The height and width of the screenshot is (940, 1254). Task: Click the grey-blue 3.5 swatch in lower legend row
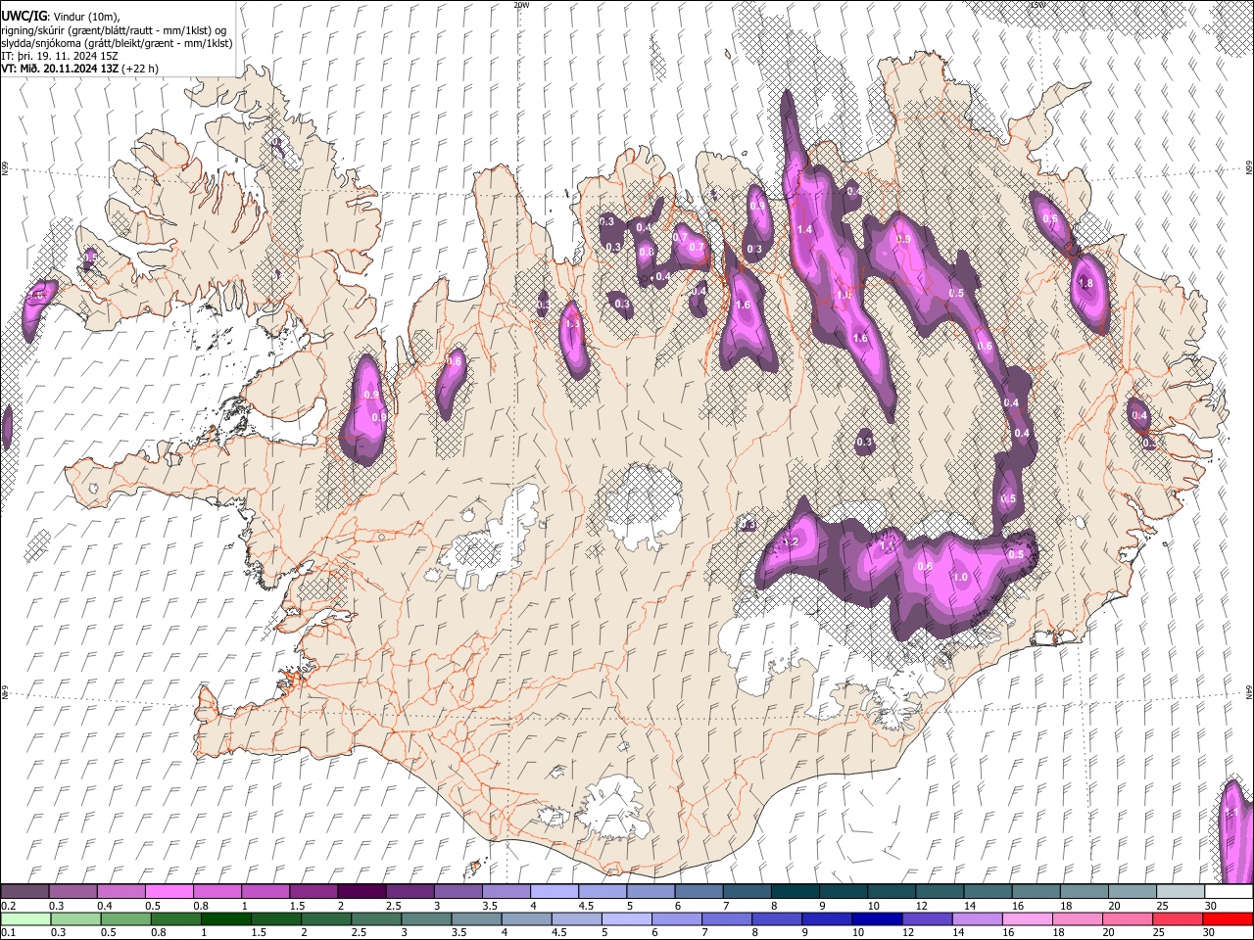coord(477,919)
